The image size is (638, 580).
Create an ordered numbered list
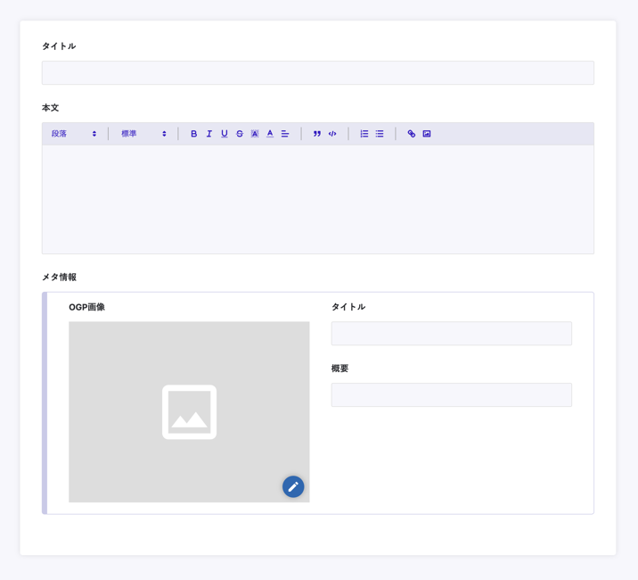(364, 134)
